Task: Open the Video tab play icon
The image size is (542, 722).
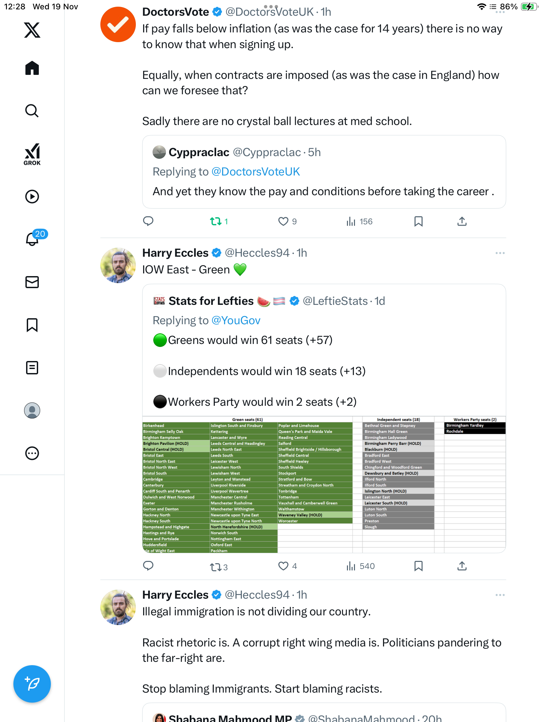Action: pos(32,197)
